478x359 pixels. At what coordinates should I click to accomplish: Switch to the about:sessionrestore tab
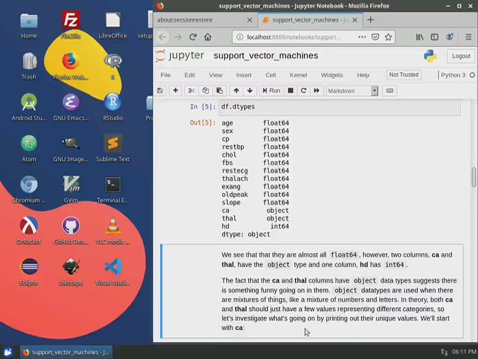(205, 20)
